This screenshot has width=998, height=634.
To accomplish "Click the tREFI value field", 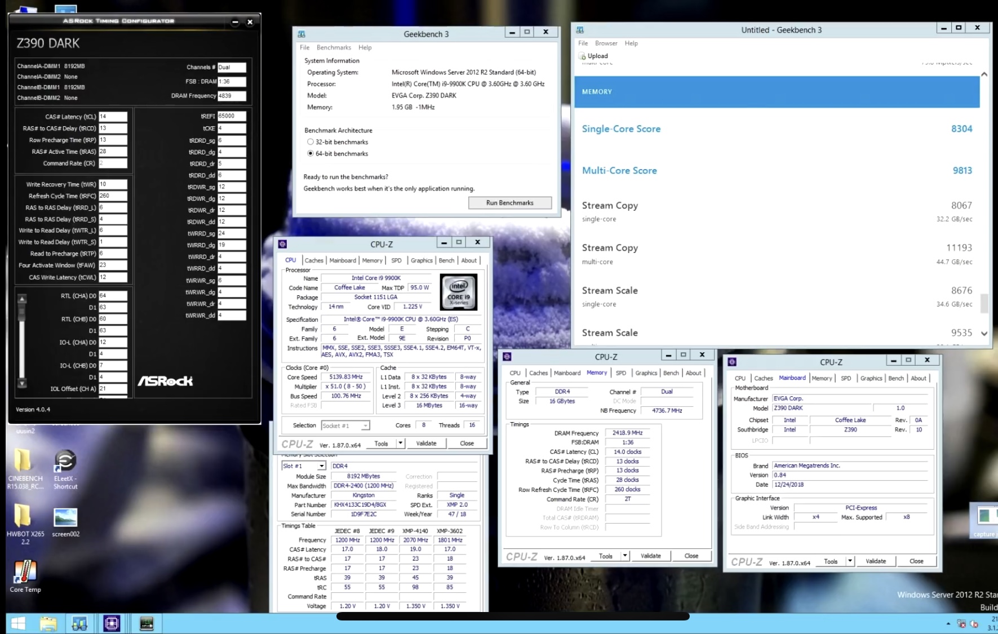I will tap(232, 116).
